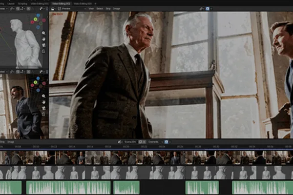Open snapping options in the statue viewport header
293x195 pixels.
(22, 9)
